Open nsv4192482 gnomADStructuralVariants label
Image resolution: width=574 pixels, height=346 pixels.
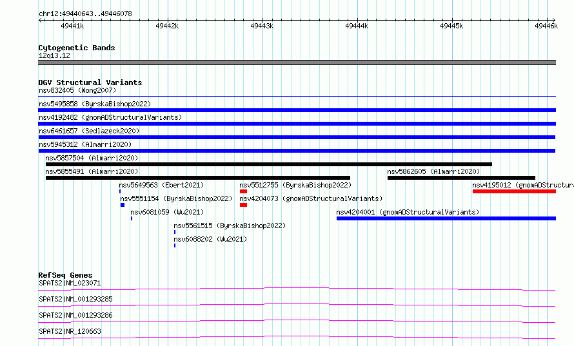point(110,117)
